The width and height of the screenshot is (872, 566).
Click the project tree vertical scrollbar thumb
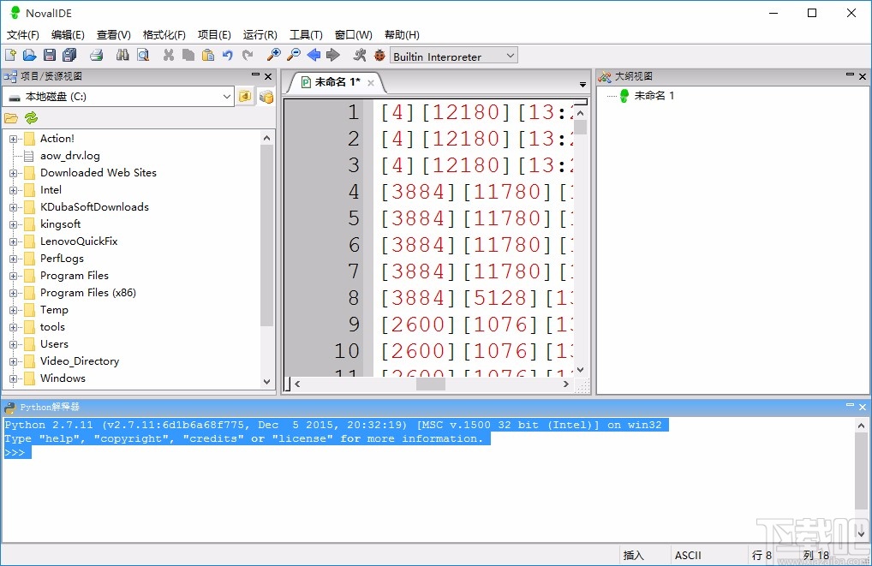point(266,235)
